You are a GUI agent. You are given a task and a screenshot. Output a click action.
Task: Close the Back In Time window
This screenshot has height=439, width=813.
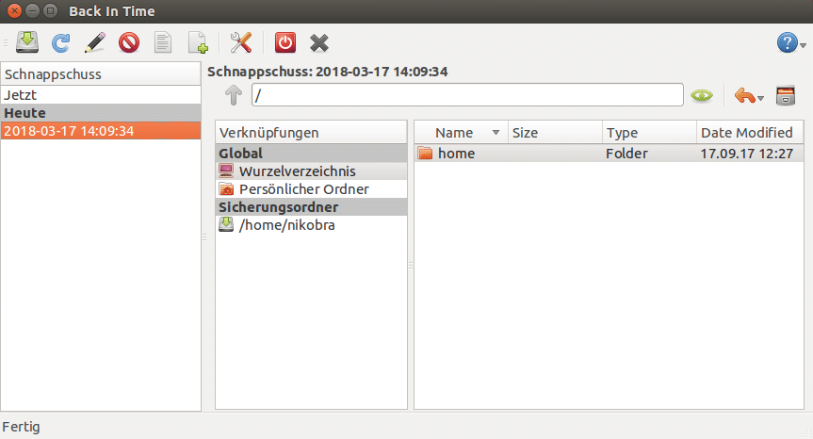point(14,10)
